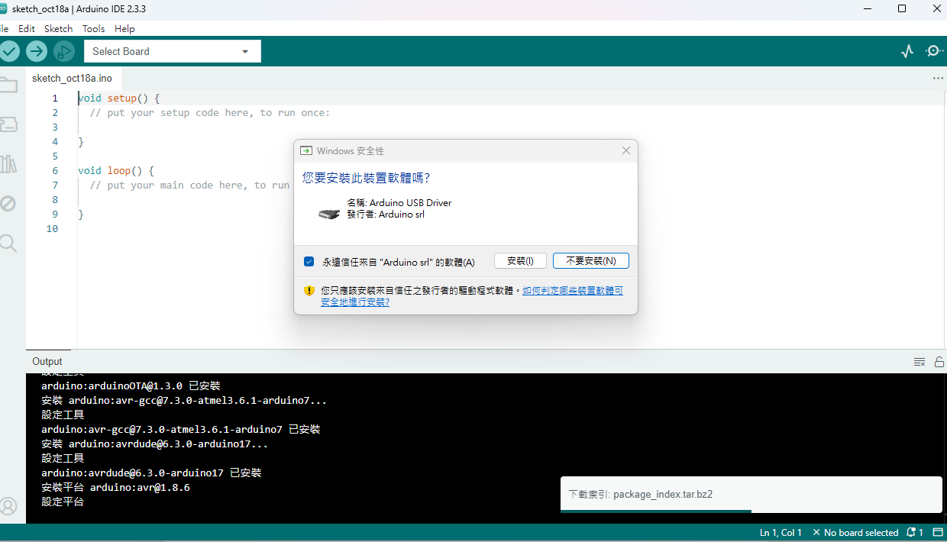This screenshot has height=542, width=947.
Task: Open the Serial Monitor icon
Action: click(934, 51)
